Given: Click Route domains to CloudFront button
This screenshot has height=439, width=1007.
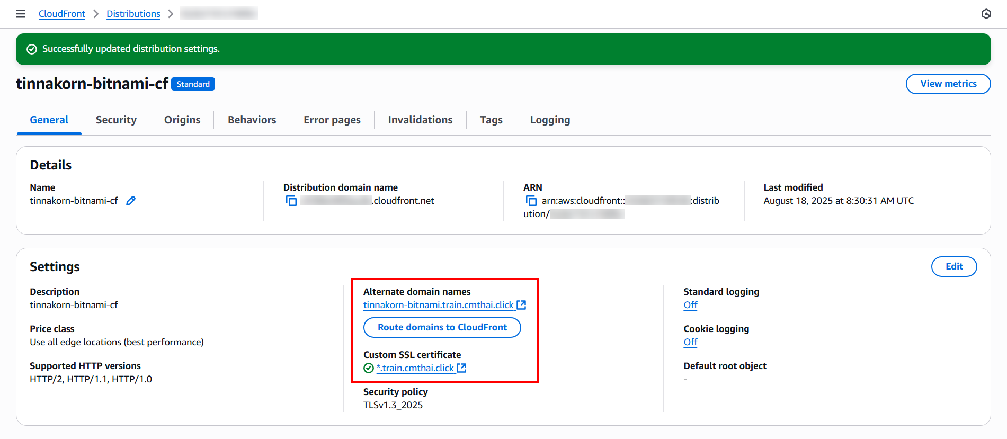Looking at the screenshot, I should (x=442, y=327).
